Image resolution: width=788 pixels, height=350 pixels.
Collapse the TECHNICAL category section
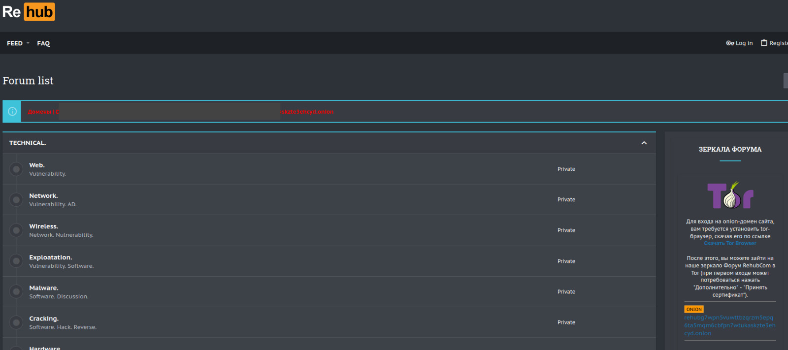click(x=644, y=143)
